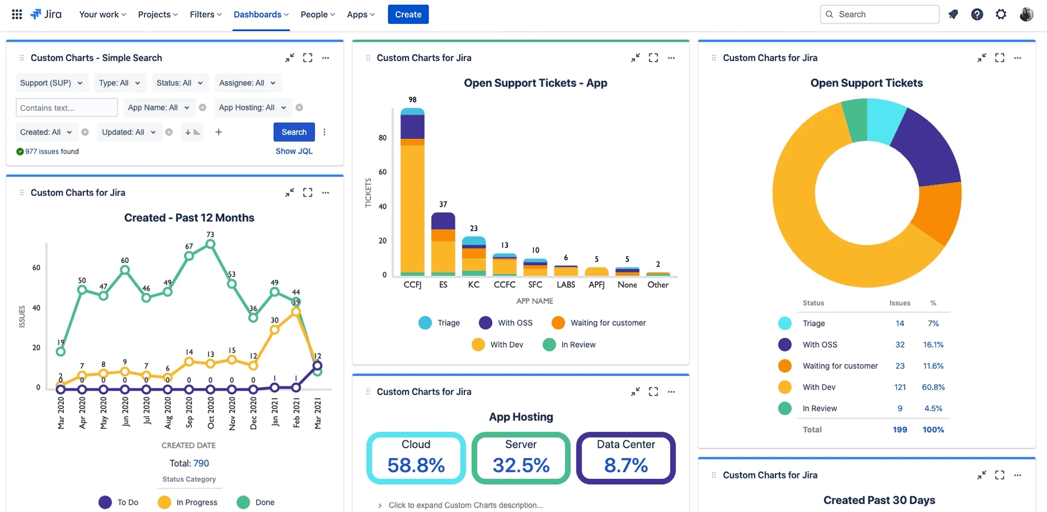Open the Status: All filter dropdown

[x=180, y=82]
